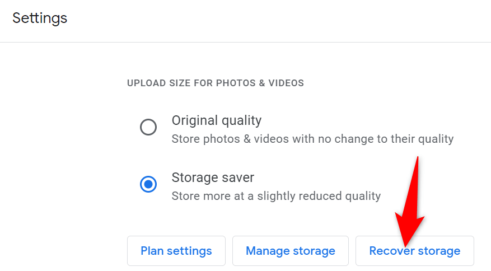This screenshot has width=491, height=271.
Task: Open Plan settings
Action: pos(176,251)
